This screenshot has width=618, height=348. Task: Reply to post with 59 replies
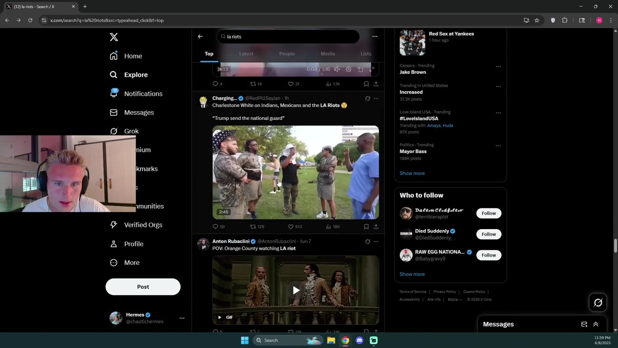pos(219,226)
